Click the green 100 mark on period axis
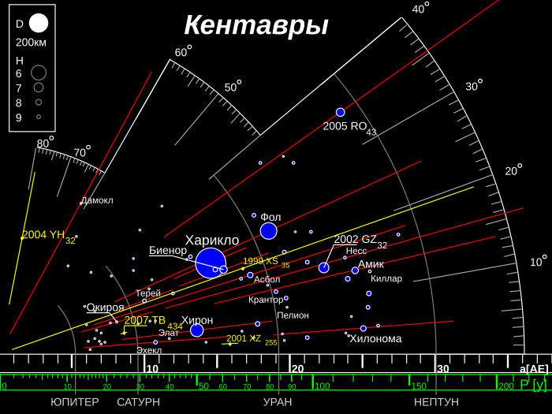Viewport: 552px width, 414px height. tap(322, 386)
